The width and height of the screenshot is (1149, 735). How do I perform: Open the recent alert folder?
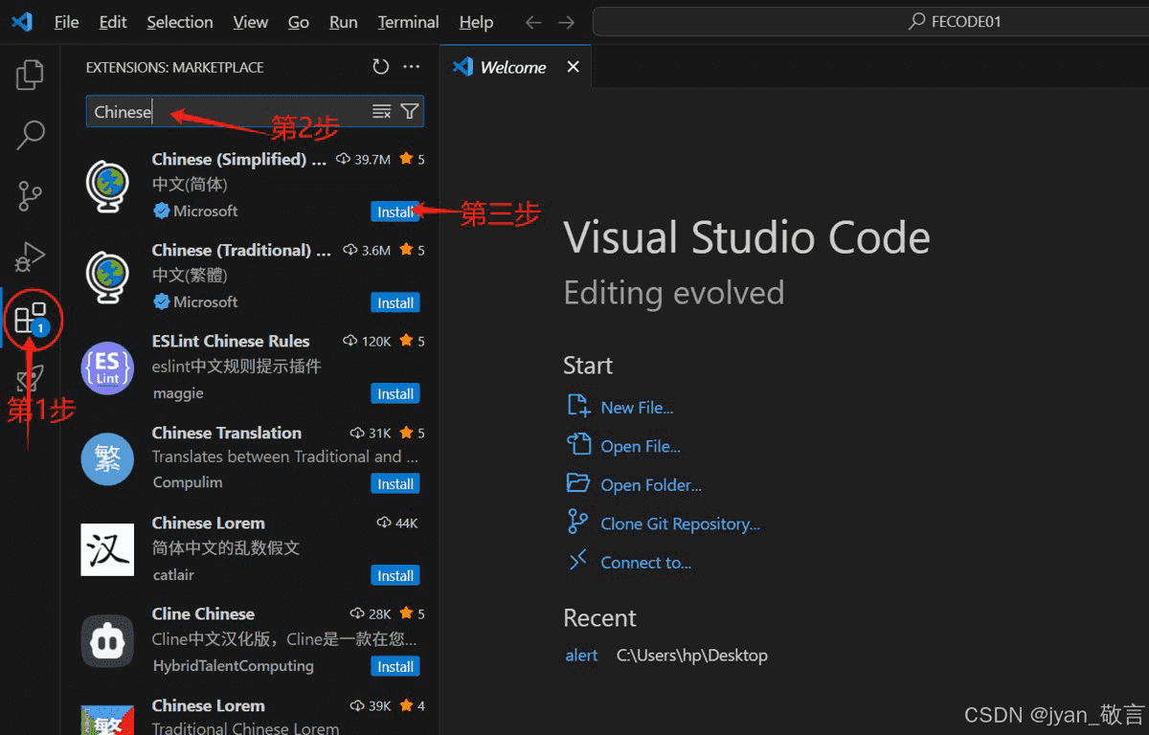click(581, 656)
